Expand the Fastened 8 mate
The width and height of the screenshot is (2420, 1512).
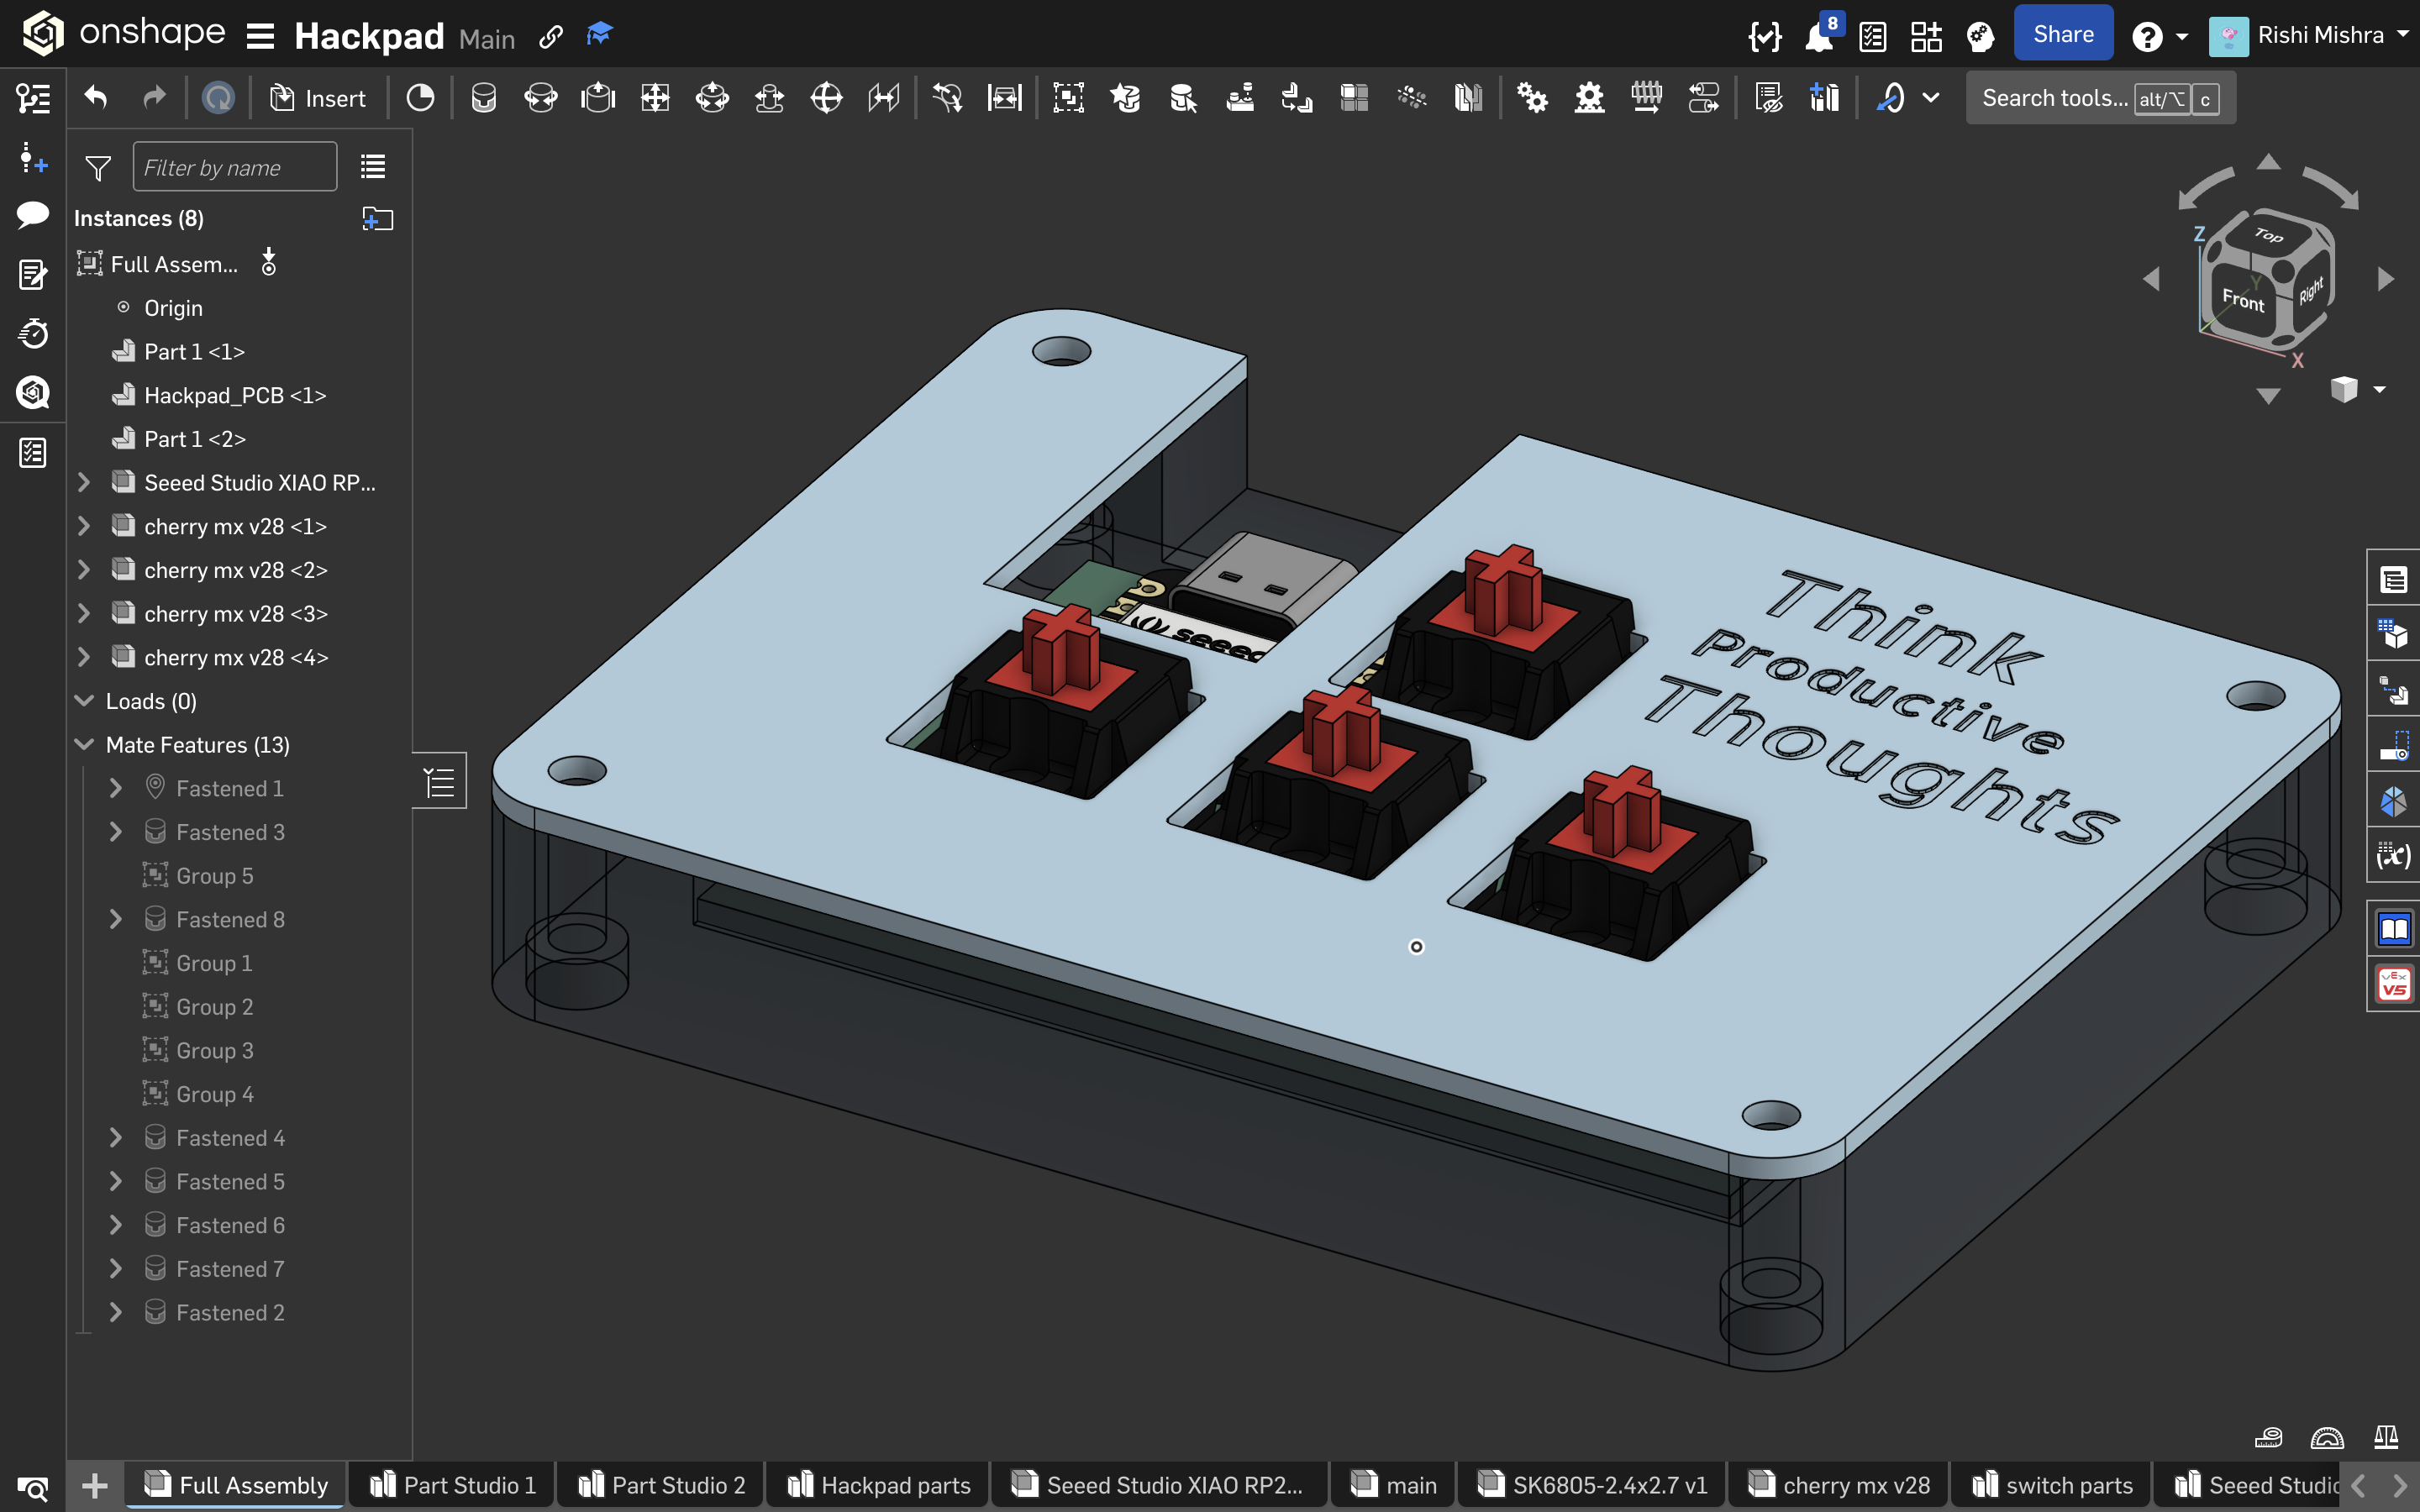click(x=115, y=919)
